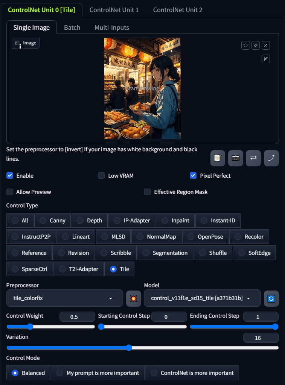
Task: Open the Model control_v11f1e_sd15_tile dropdown
Action: (202, 298)
